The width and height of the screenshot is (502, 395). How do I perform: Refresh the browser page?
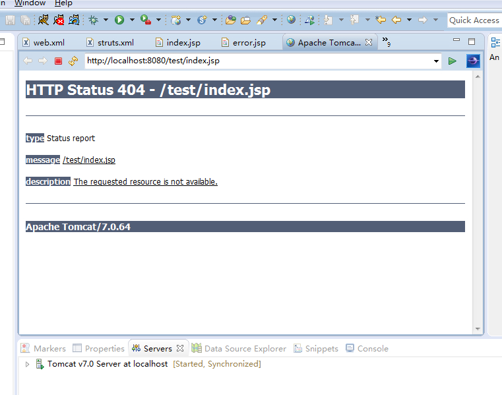73,61
